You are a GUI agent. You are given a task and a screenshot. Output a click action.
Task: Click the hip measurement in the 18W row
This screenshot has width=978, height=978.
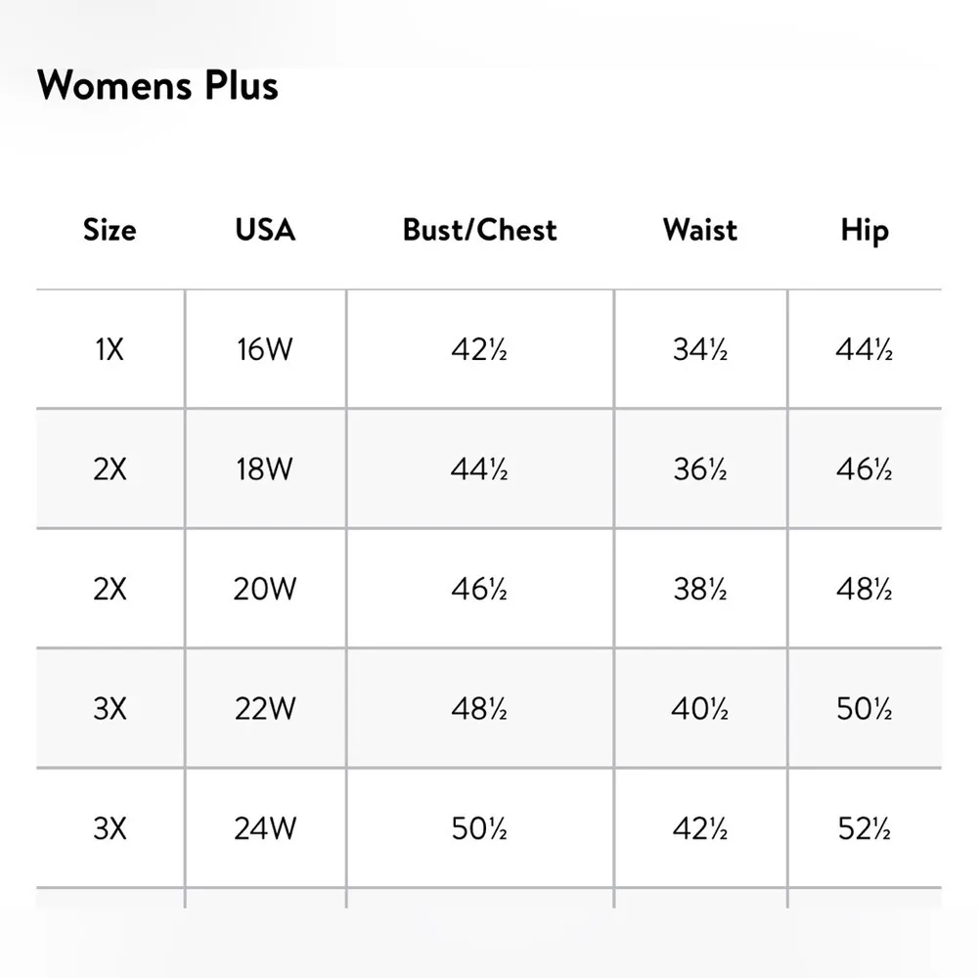click(865, 469)
